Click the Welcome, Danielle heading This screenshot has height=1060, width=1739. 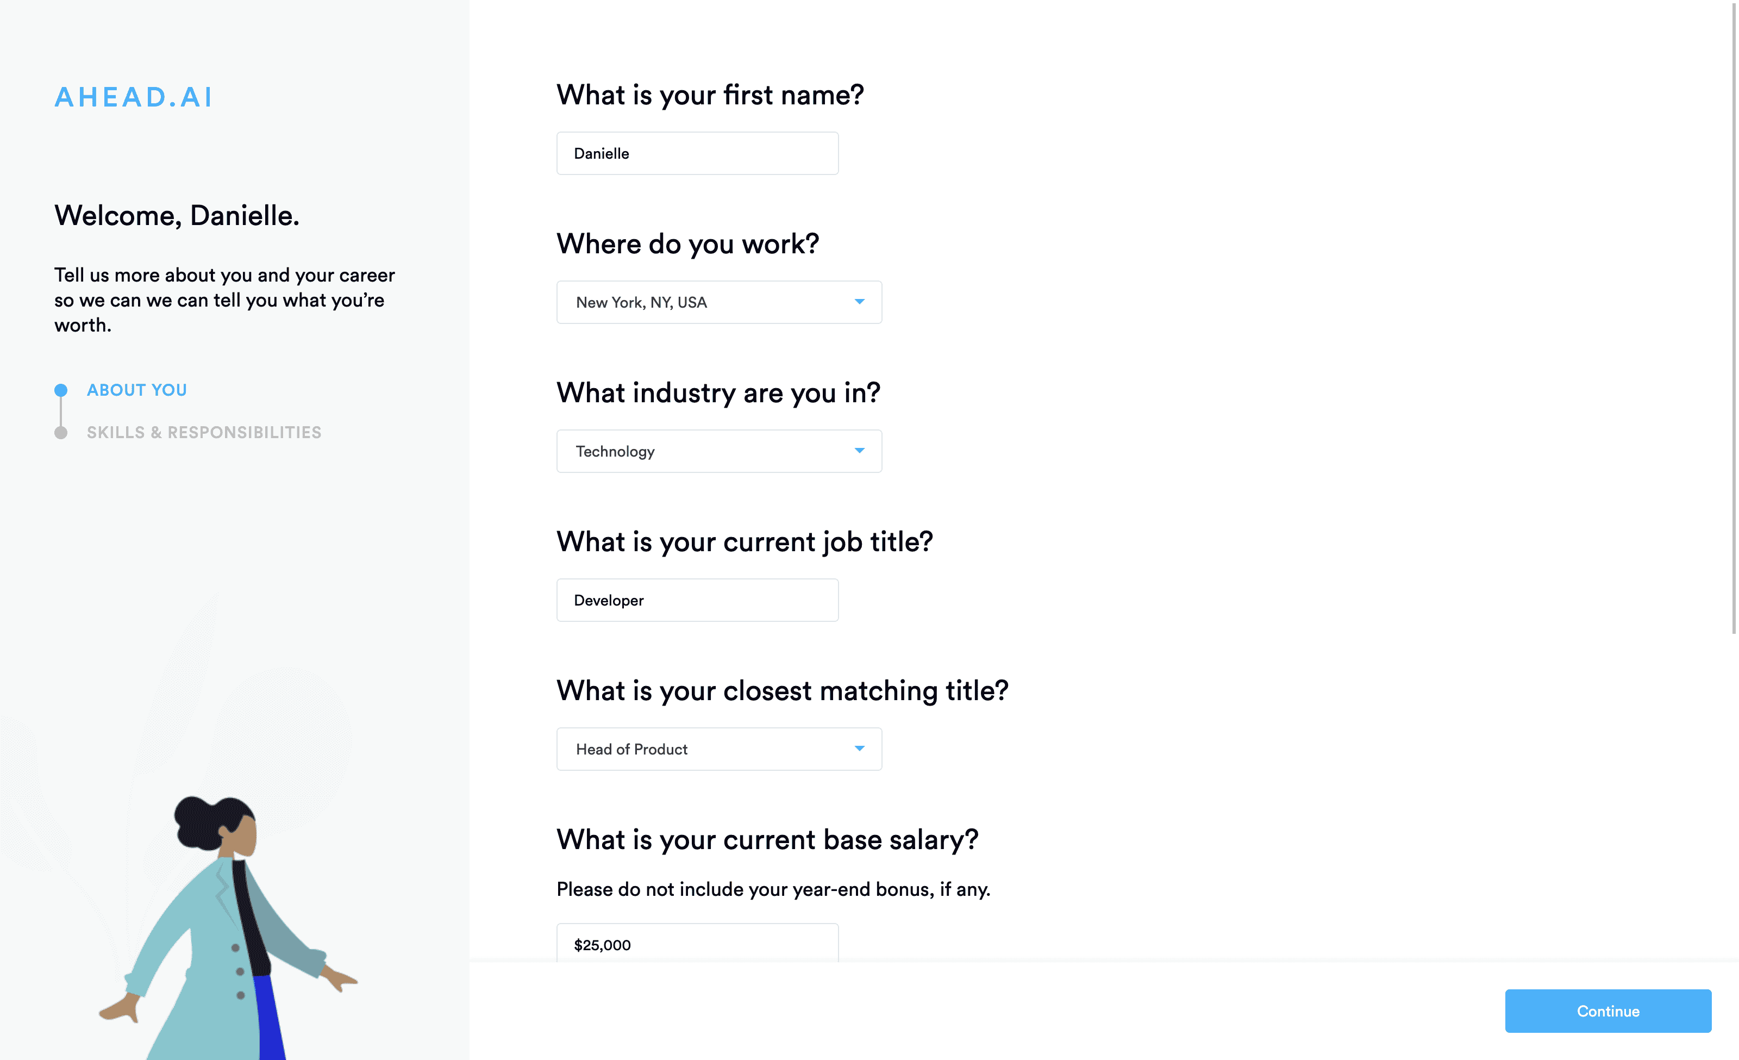click(177, 215)
